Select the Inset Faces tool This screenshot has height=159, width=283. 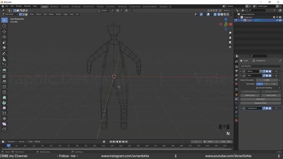coord(4,76)
